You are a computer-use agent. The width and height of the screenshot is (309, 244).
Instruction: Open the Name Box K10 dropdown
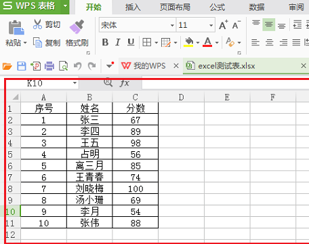[75, 83]
